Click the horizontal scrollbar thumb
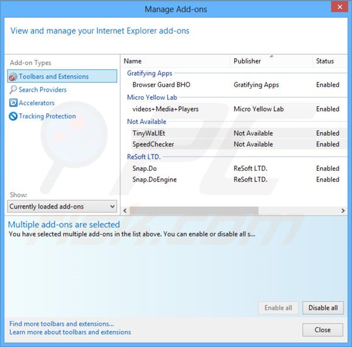Viewport: 352px width, 347px height. click(x=194, y=211)
